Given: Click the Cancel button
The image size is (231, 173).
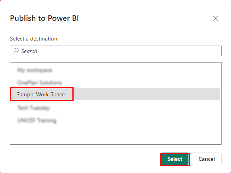Looking at the screenshot, I should click(x=207, y=159).
